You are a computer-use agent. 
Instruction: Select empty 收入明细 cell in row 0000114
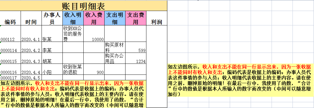(73, 47)
